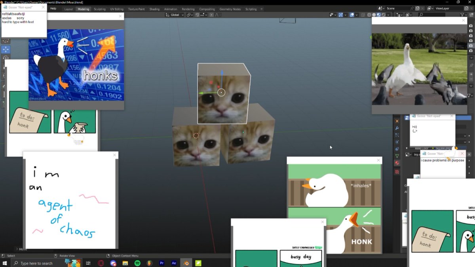The width and height of the screenshot is (475, 267).
Task: Click the 'i cause problems on purpose' note text
Action: pyautogui.click(x=442, y=160)
